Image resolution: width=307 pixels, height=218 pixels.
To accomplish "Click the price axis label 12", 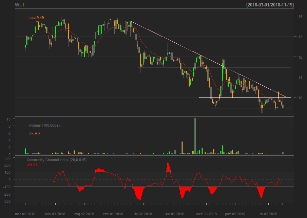I will tap(300, 57).
